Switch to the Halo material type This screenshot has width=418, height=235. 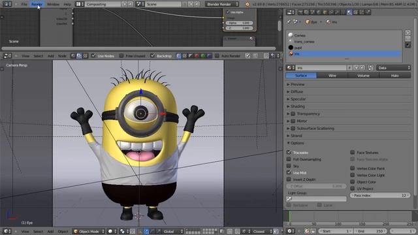point(394,76)
